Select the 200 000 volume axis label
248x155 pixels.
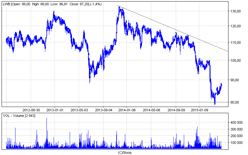tap(236, 136)
